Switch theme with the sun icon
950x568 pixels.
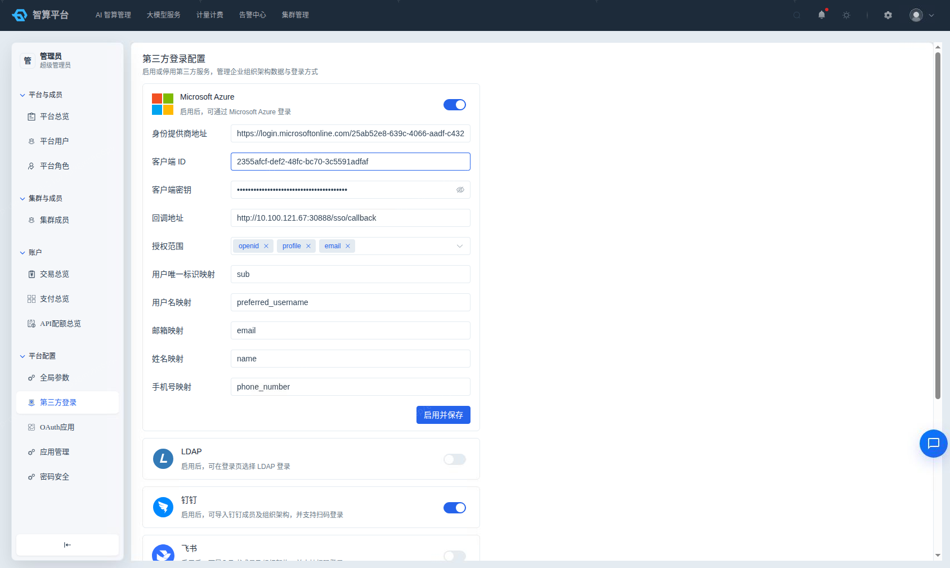click(846, 15)
